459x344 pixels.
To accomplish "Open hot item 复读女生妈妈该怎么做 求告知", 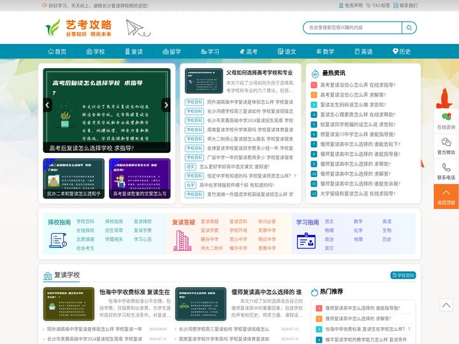I will click(353, 104).
